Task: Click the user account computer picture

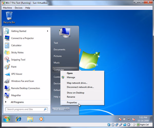Action: [65, 33]
